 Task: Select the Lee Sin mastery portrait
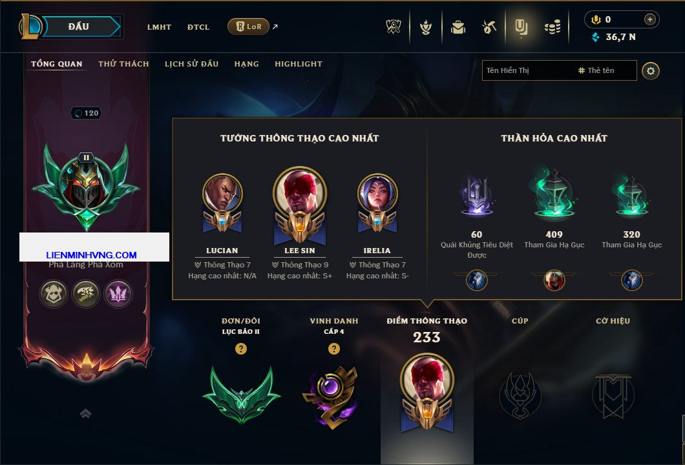(300, 192)
